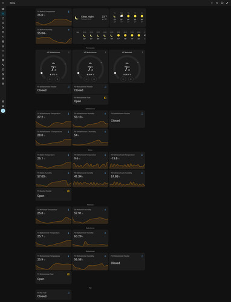231x302 pixels.
Task: Click humidity icon on the 53.13 card
Action: pos(105,114)
